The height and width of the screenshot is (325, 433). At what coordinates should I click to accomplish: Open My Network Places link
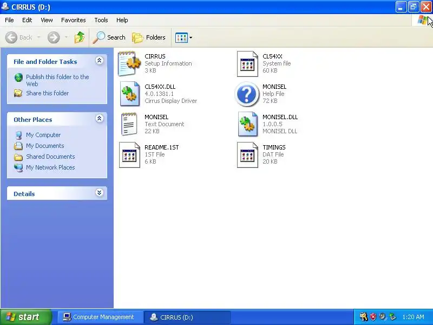click(x=50, y=167)
